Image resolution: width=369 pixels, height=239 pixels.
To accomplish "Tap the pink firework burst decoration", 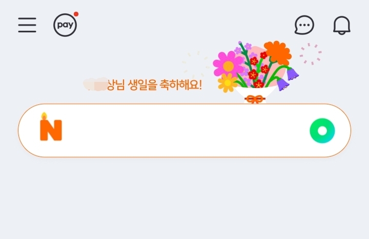I will (x=311, y=54).
